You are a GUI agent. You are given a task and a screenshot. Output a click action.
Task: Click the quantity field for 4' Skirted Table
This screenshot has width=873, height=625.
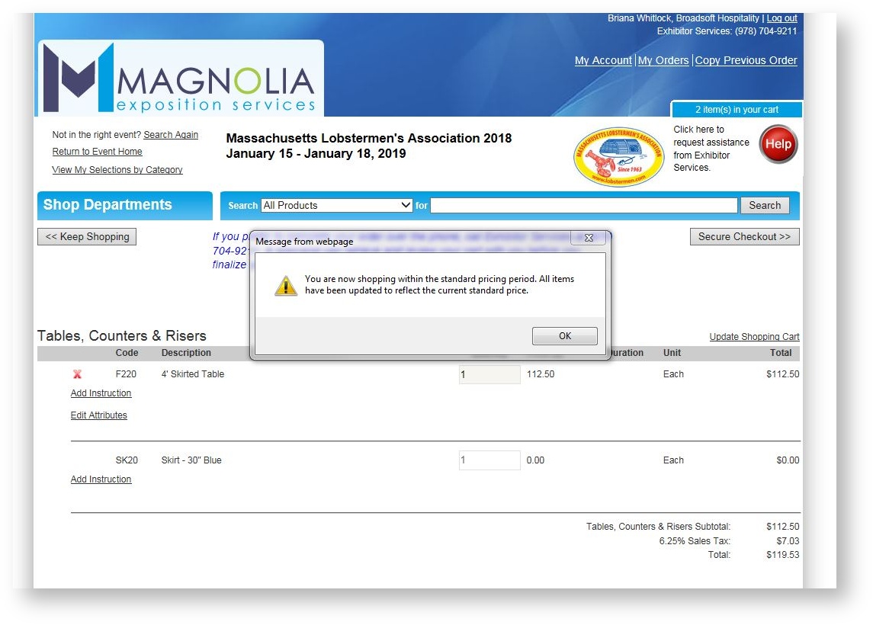click(x=489, y=374)
